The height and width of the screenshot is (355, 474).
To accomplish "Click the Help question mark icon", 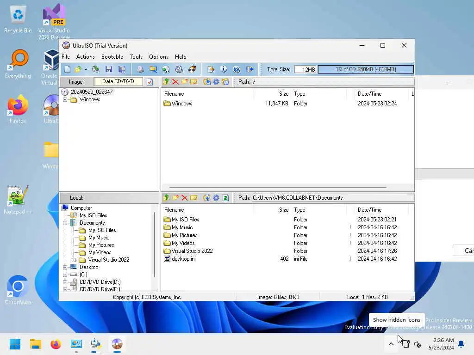I will tap(237, 69).
